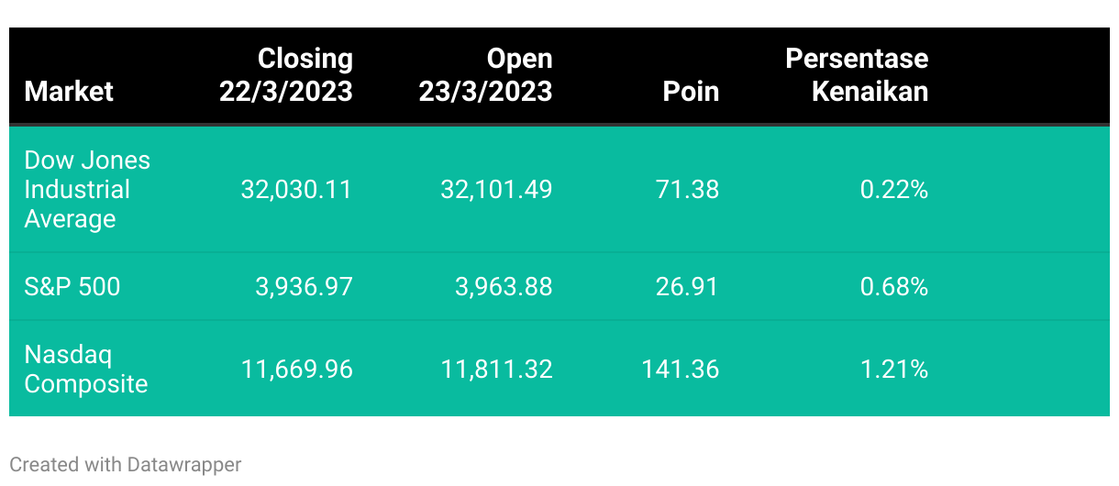Click the 26.91 point value
1119x486 pixels.
click(687, 287)
